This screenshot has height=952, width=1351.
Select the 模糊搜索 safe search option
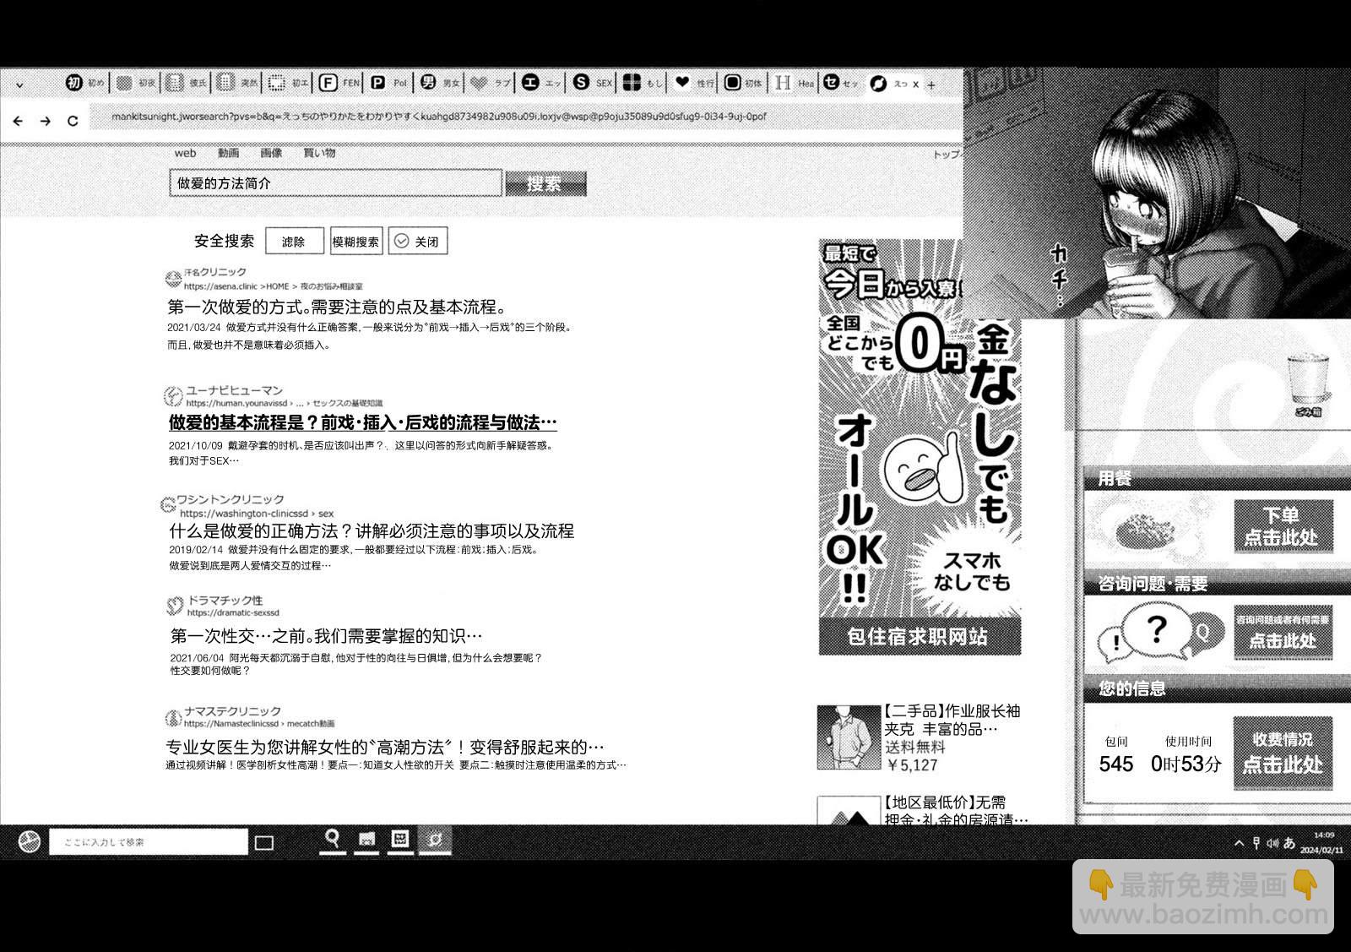click(x=355, y=242)
